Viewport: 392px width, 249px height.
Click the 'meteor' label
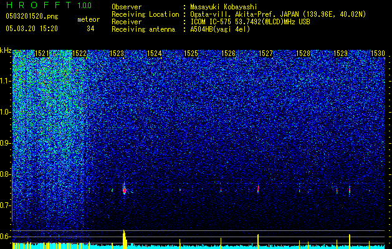[x=88, y=19]
